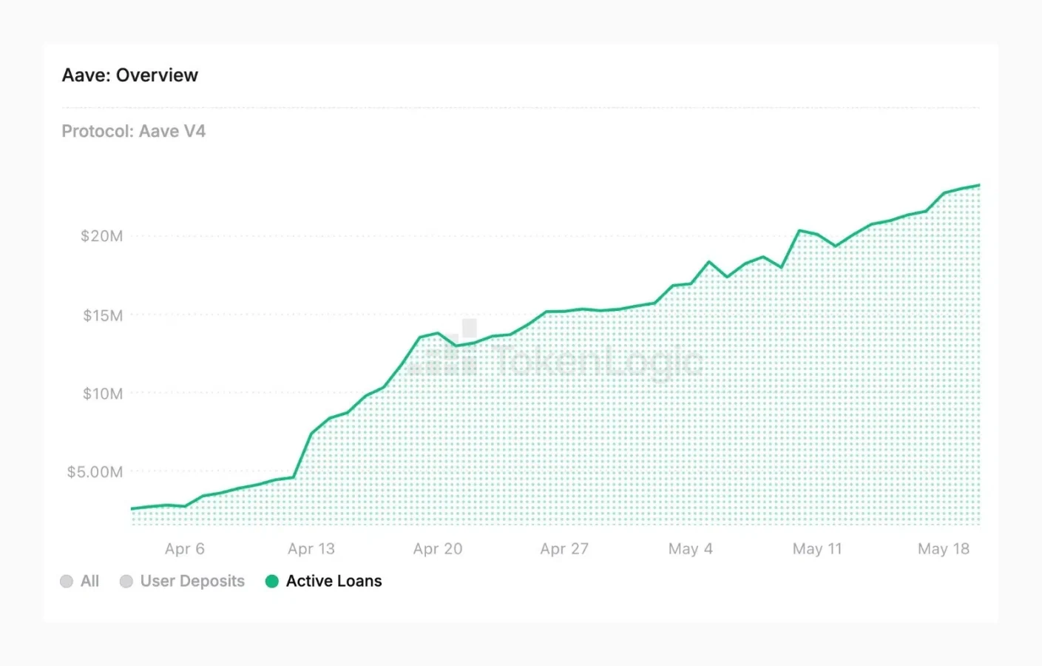This screenshot has width=1042, height=666.
Task: Click the Apr 13 date label
Action: click(311, 548)
